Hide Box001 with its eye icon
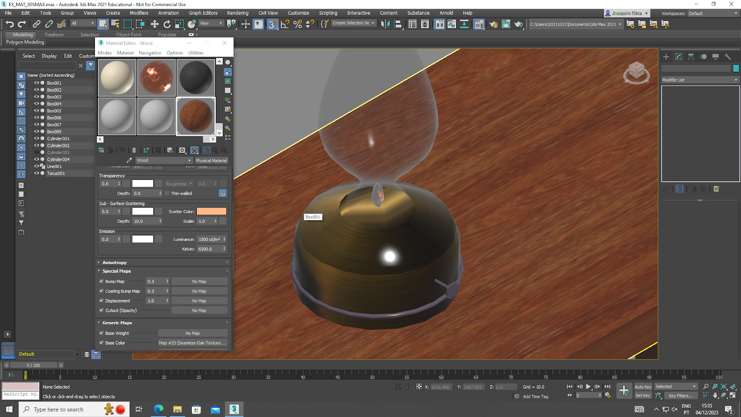 (36, 83)
